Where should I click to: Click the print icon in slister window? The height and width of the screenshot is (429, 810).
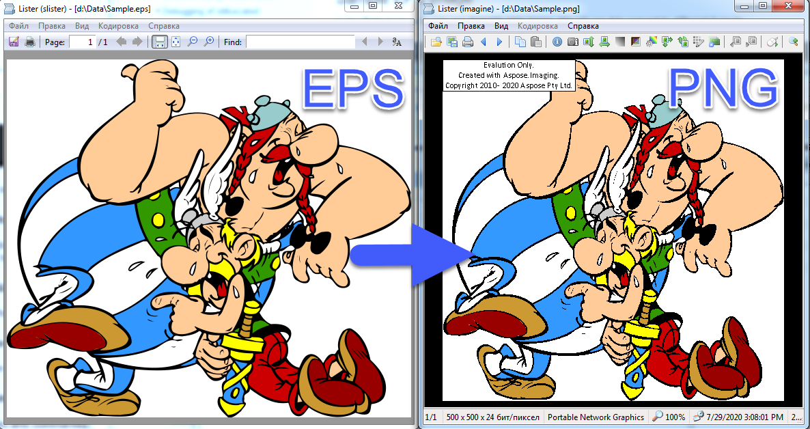pyautogui.click(x=30, y=42)
